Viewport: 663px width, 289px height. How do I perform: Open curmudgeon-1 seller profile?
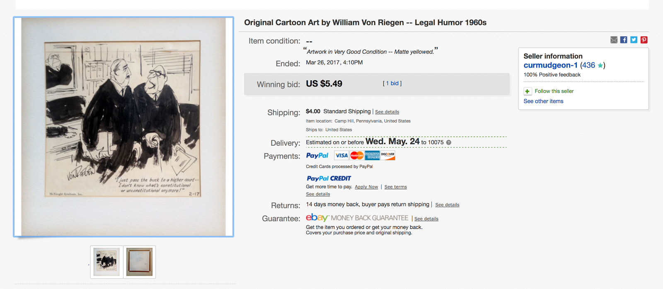coord(550,65)
